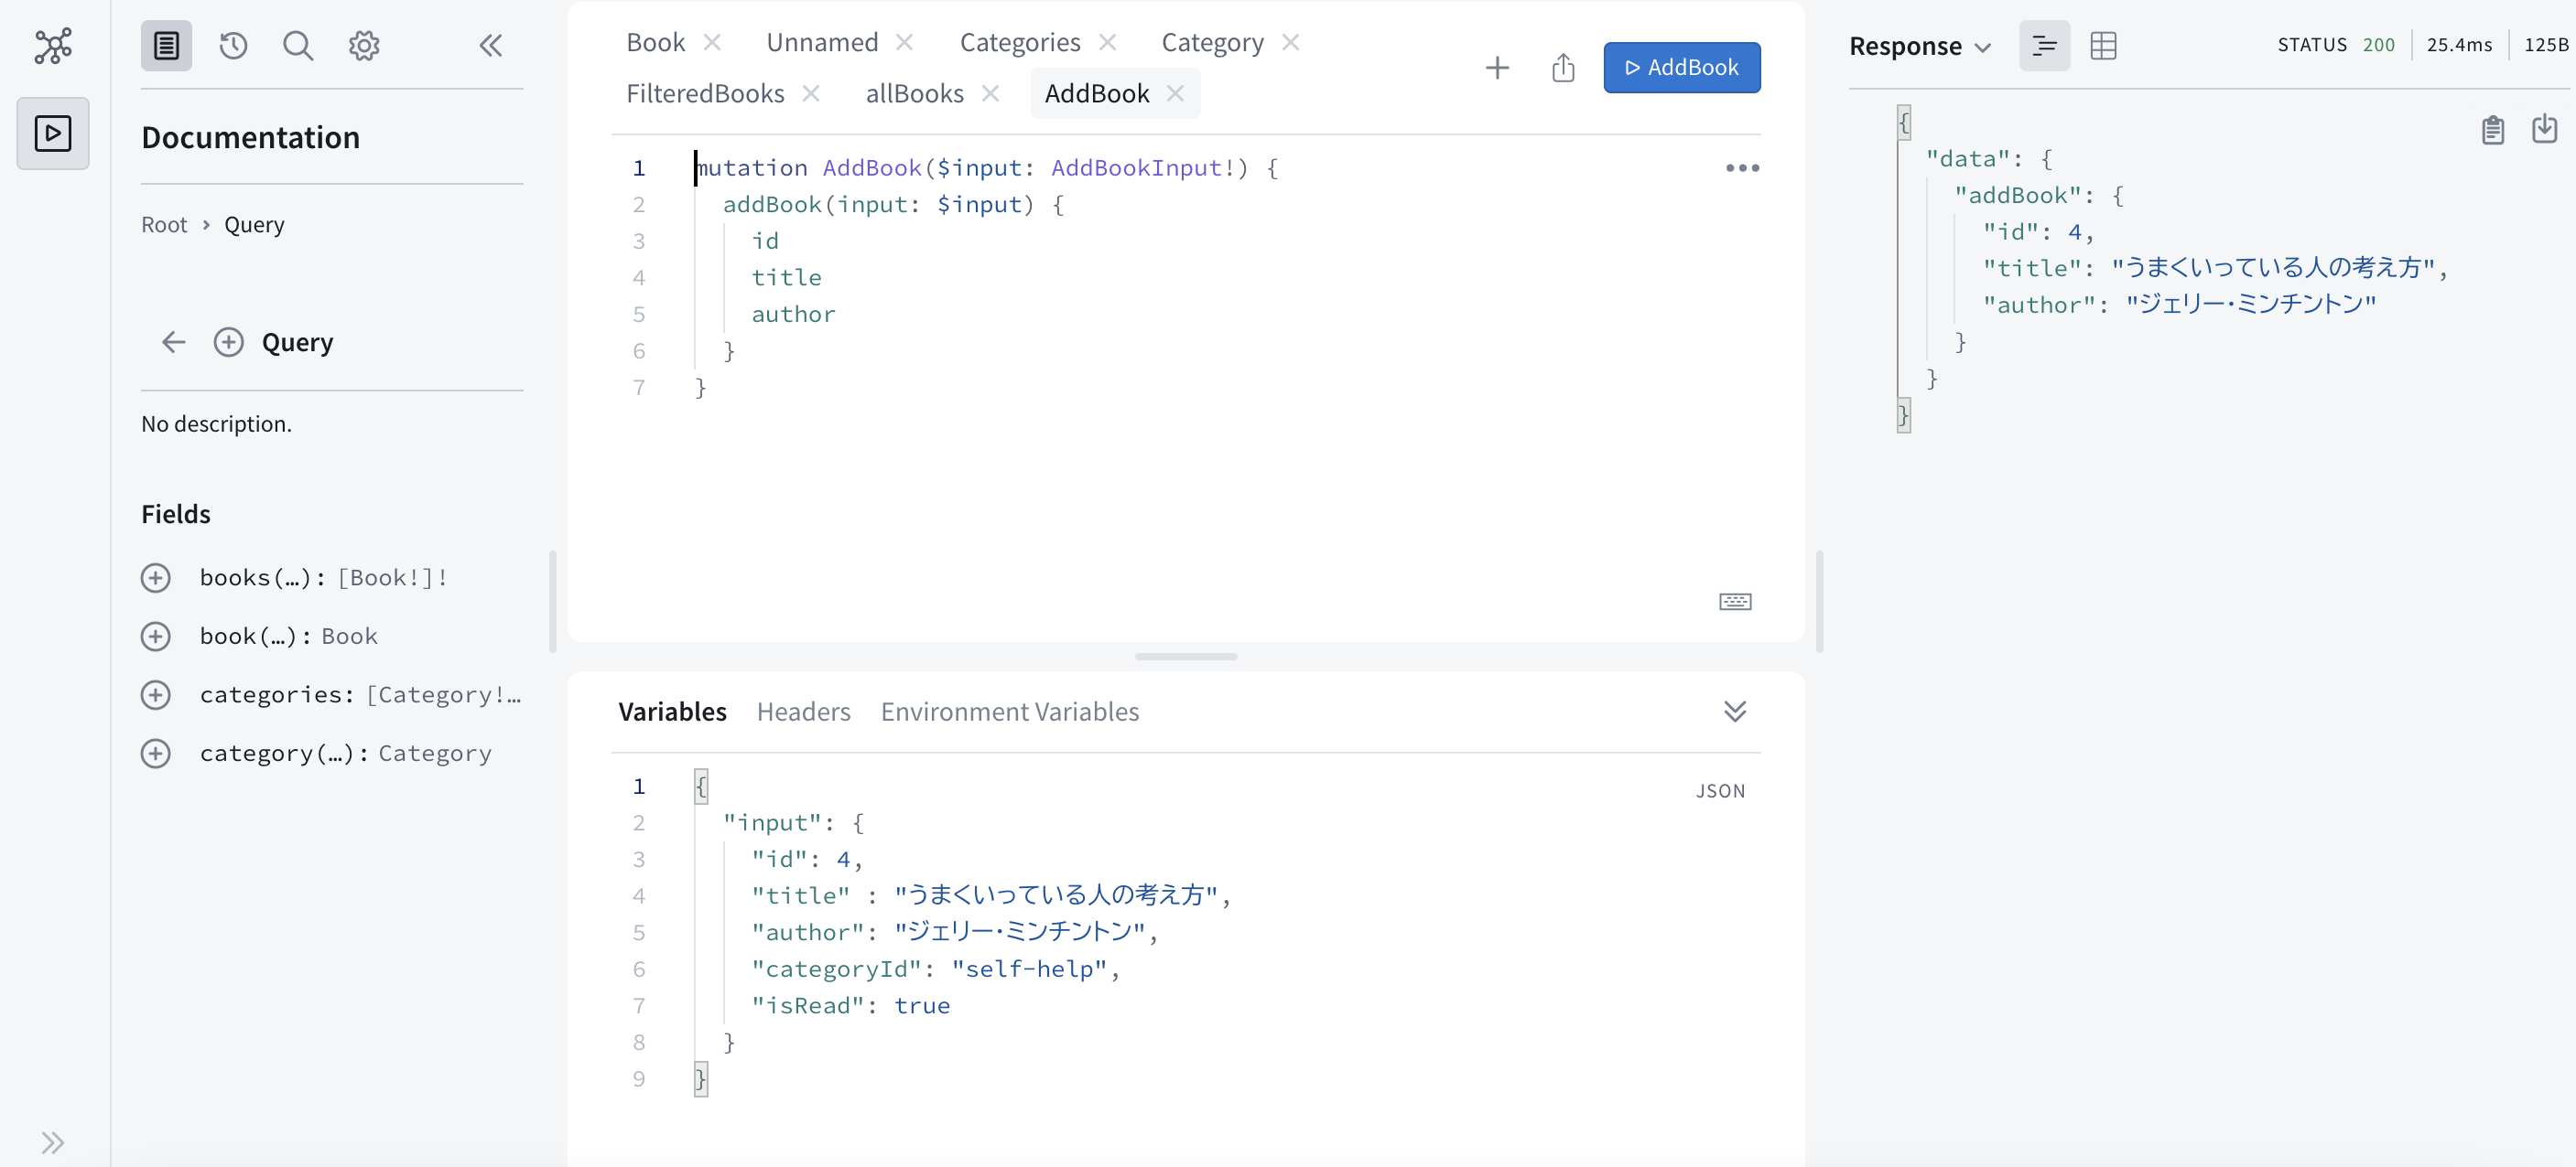2576x1167 pixels.
Task: Show keyboard shortcuts icon
Action: pos(1735,602)
